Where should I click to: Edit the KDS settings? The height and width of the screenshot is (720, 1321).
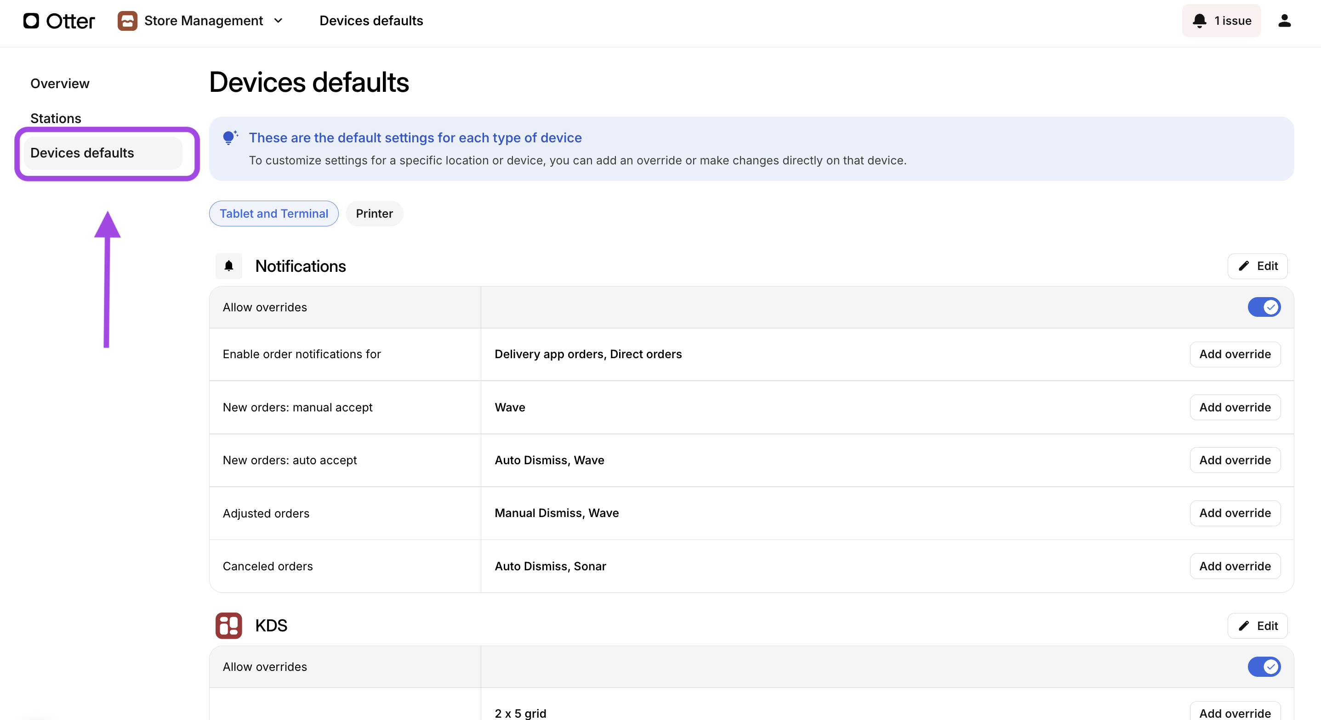(x=1258, y=626)
